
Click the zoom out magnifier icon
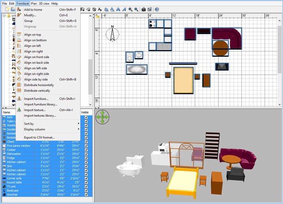(137, 9)
